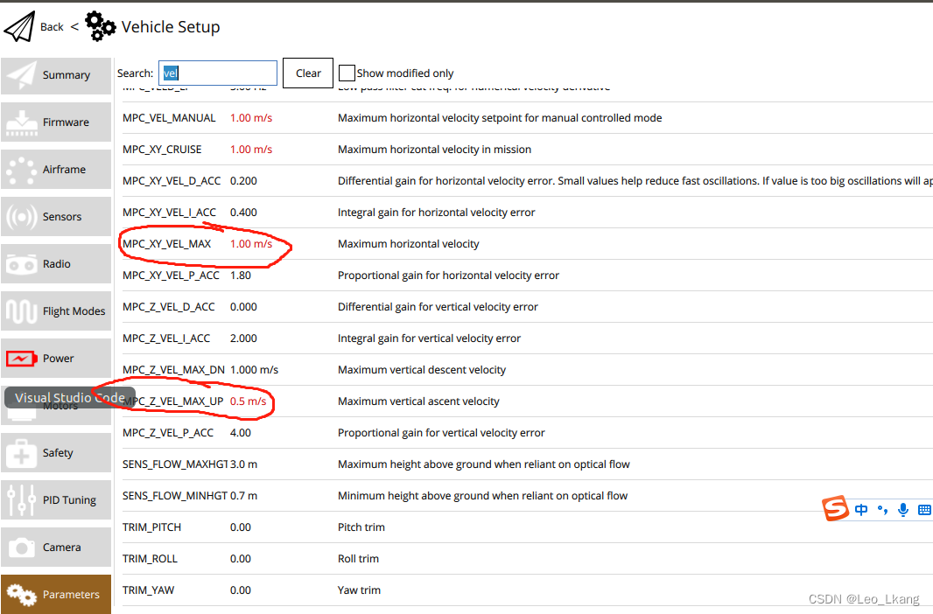Enable Show modified only checkbox
Screen dimensions: 933x614
click(x=347, y=73)
